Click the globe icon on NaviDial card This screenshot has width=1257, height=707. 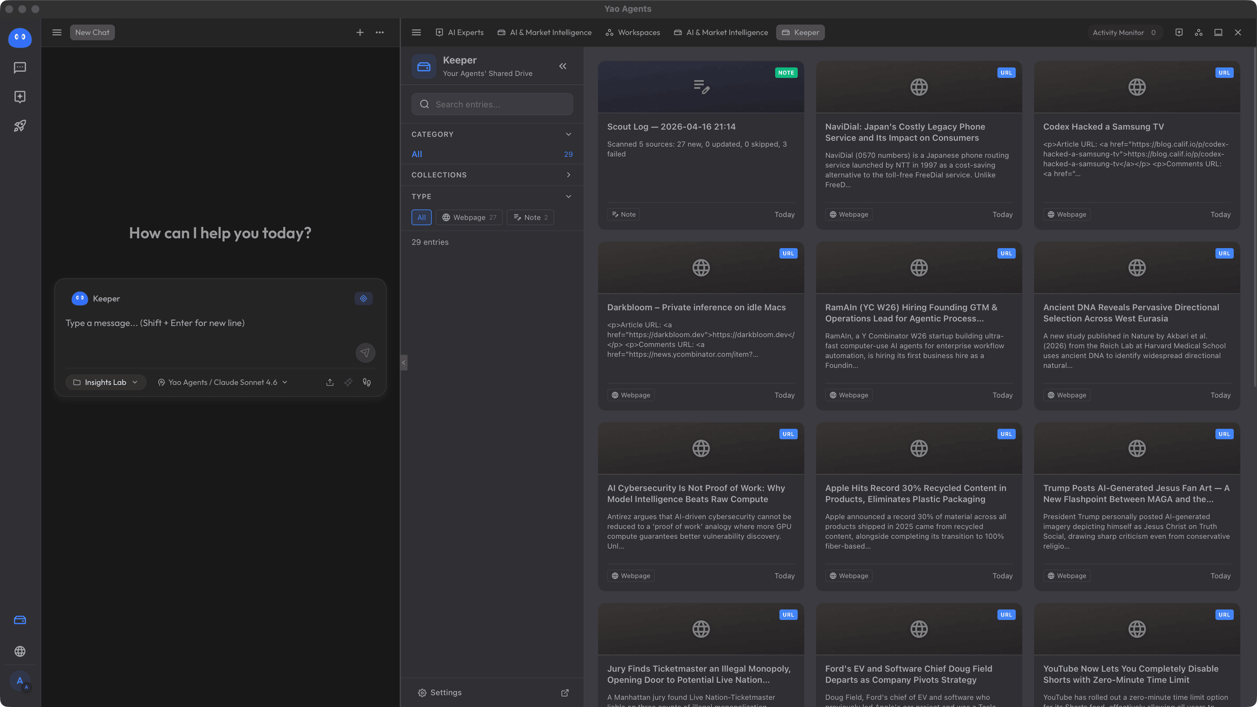(x=919, y=87)
